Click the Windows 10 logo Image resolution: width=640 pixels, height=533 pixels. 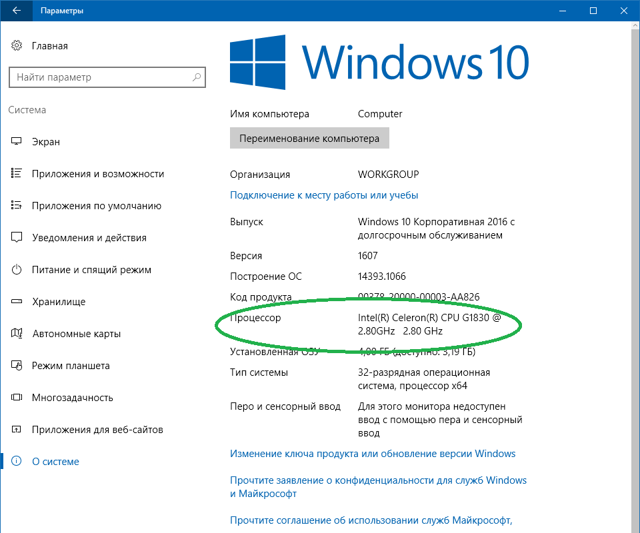(379, 62)
